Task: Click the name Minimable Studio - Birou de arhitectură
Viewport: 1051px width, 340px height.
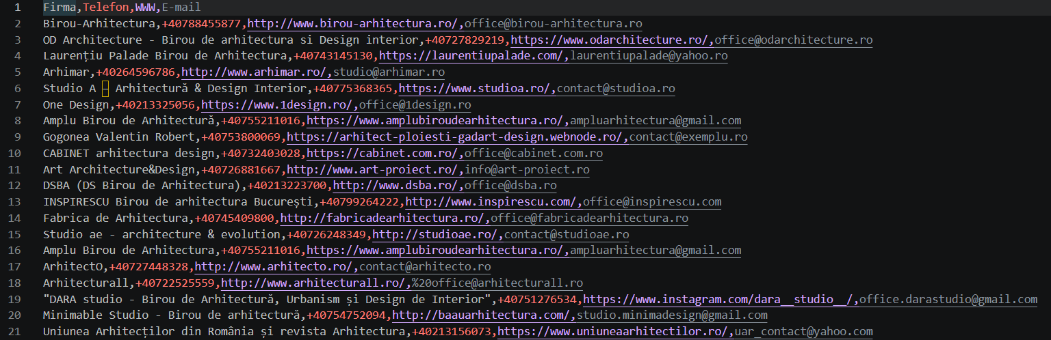Action: (172, 315)
